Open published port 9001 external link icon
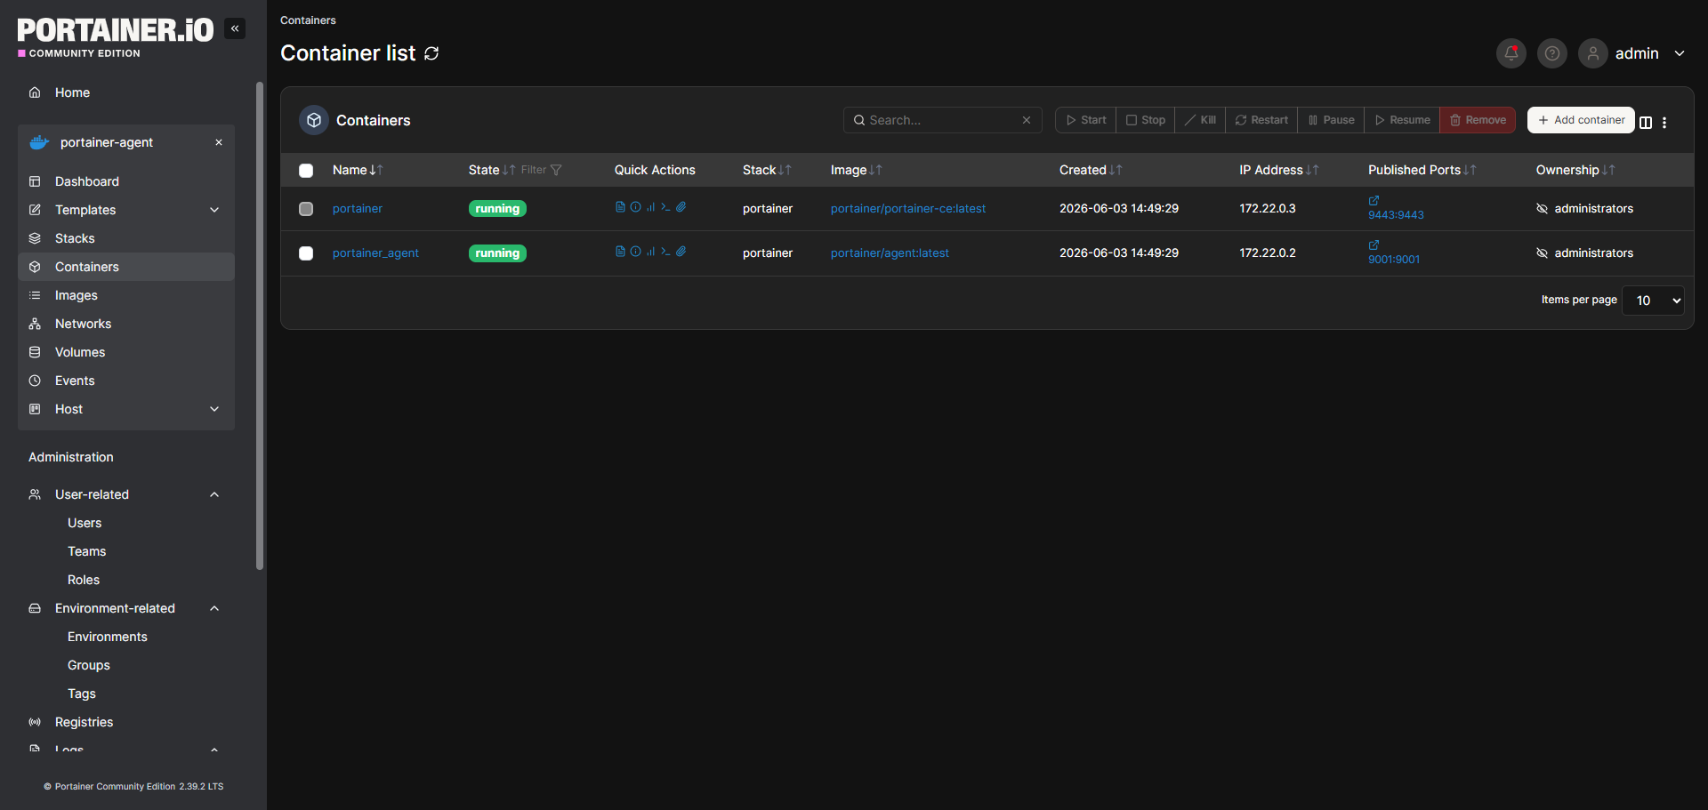This screenshot has width=1708, height=810. coord(1374,245)
